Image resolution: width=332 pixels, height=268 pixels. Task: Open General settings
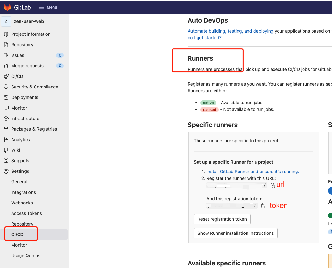(x=19, y=182)
